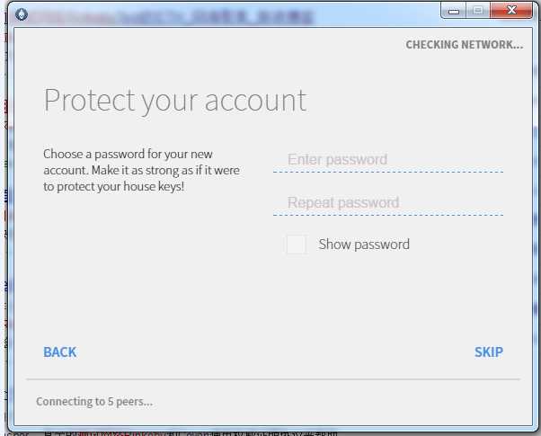541x436 pixels.
Task: Click the dashed underline beneath Enter password
Action: [387, 172]
